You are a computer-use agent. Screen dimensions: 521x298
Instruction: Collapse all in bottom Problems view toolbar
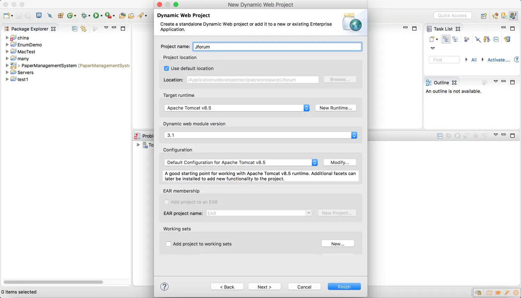(440, 136)
